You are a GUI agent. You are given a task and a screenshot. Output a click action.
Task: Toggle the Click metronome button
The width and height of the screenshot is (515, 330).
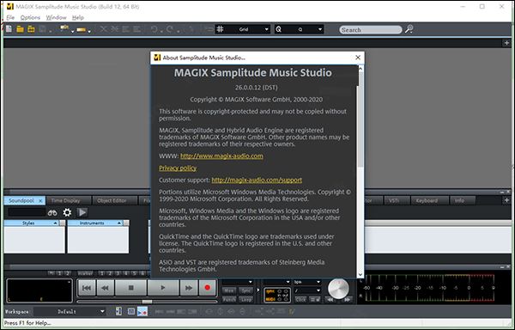point(300,299)
